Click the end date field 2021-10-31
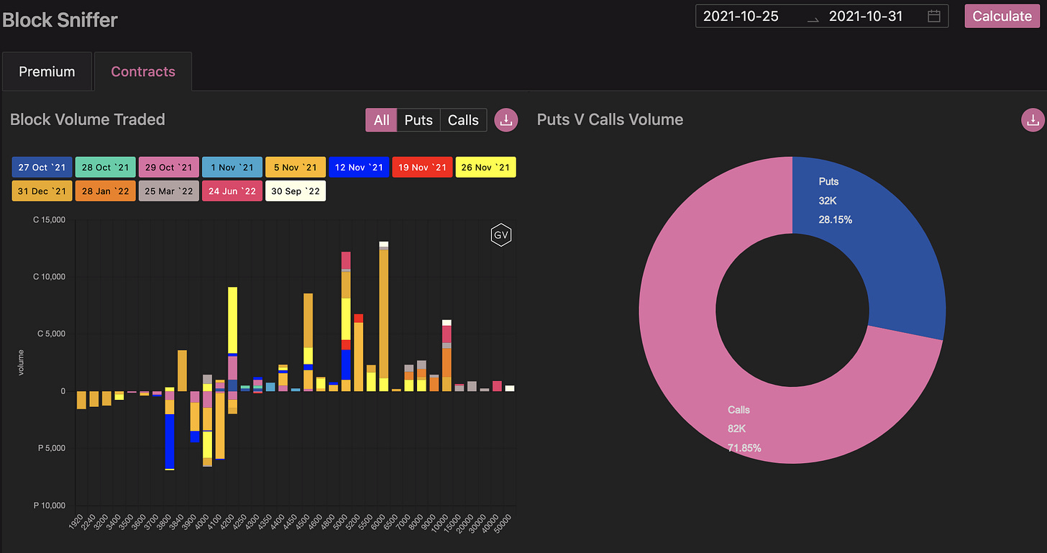Image resolution: width=1047 pixels, height=553 pixels. [866, 16]
